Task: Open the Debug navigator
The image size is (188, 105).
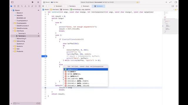Action: pyautogui.click(x=32, y=6)
